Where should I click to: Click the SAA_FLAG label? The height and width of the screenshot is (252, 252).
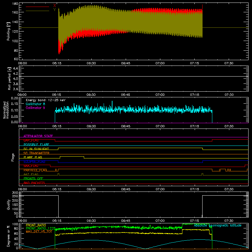coord(31,166)
